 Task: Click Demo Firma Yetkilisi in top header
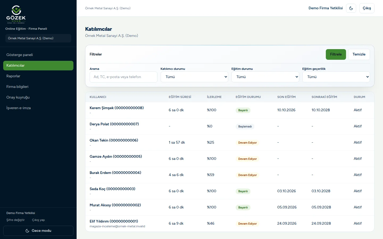pyautogui.click(x=326, y=8)
